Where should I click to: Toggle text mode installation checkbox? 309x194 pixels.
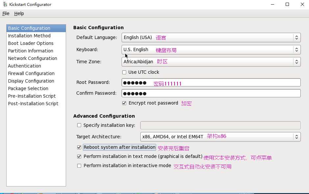[x=79, y=157]
